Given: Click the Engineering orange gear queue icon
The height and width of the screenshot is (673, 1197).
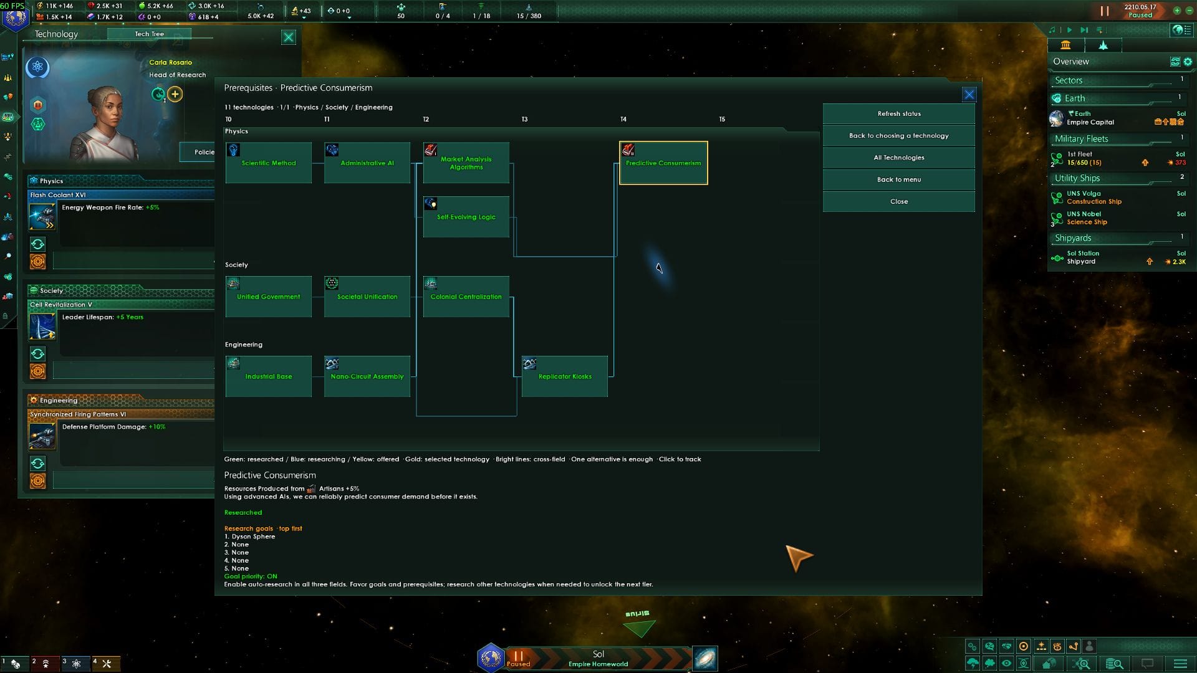Looking at the screenshot, I should 37,481.
